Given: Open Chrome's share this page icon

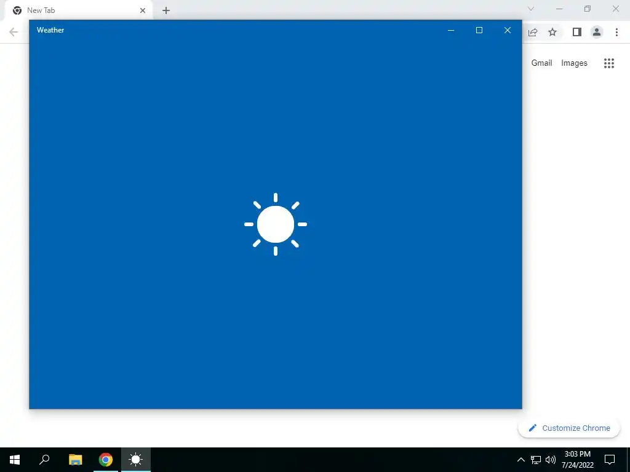Looking at the screenshot, I should tap(533, 32).
